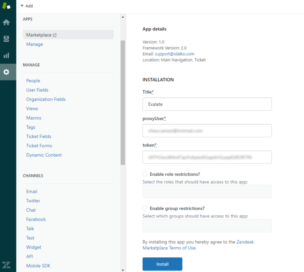This screenshot has width=304, height=272.
Task: Open People under MANAGE
Action: pyautogui.click(x=33, y=80)
